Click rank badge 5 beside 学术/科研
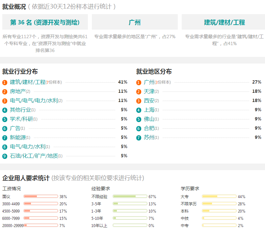 coord(5,119)
